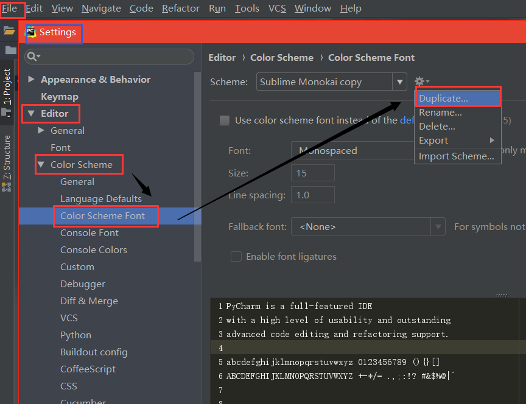Open the folder icon in left toolbar
Screen dimensions: 526x404
click(x=9, y=31)
